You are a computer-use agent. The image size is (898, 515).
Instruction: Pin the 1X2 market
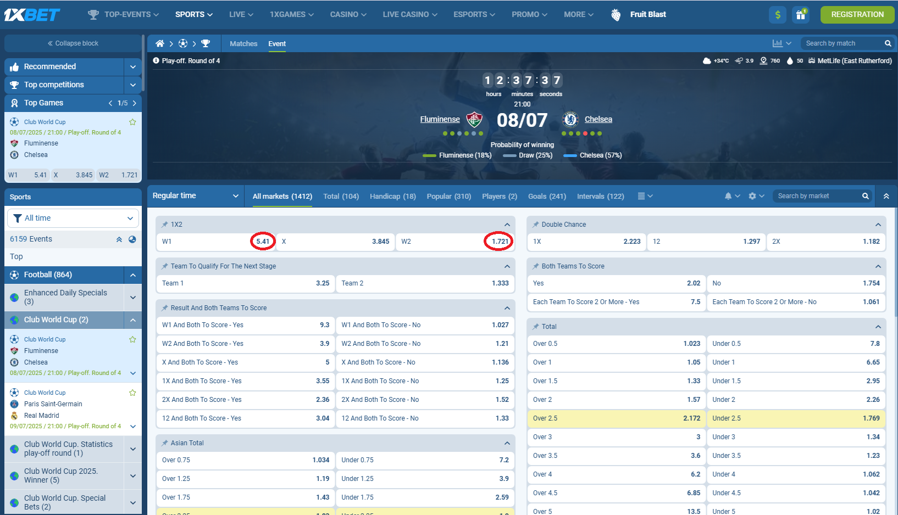tap(165, 225)
